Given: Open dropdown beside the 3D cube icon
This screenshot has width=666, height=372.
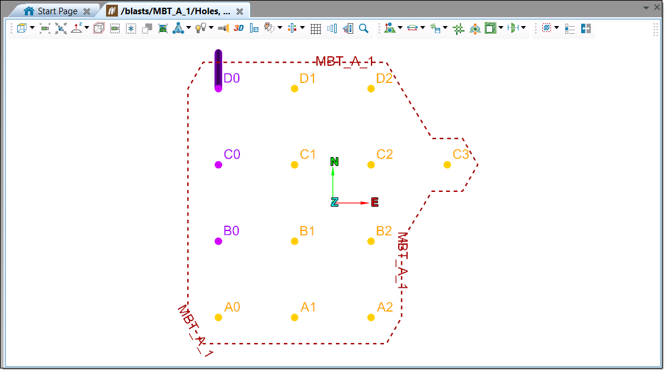Looking at the screenshot, I should 32,28.
